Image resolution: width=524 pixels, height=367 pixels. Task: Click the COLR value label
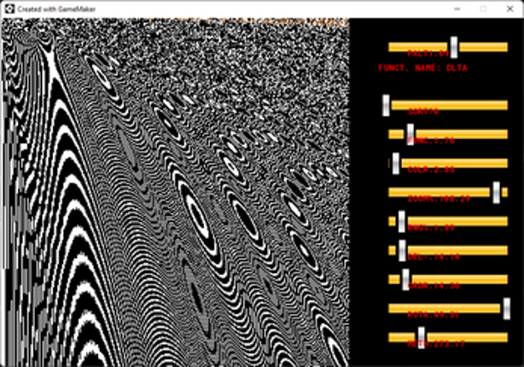click(431, 170)
